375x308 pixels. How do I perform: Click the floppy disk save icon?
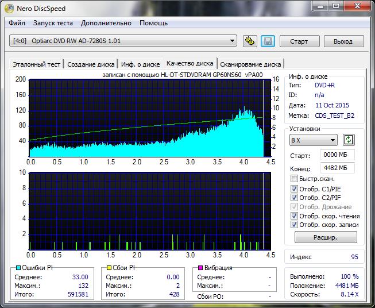point(267,41)
